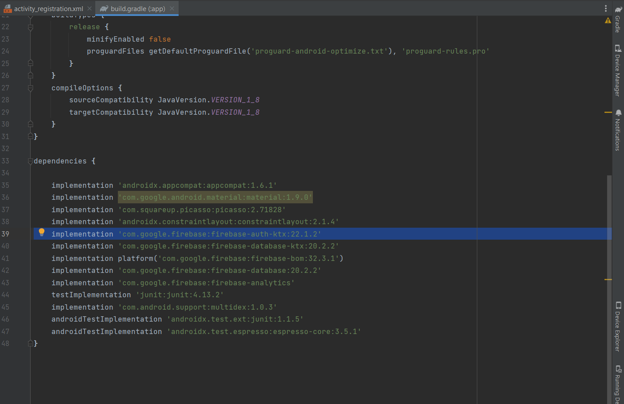Screen dimensions: 624x404
Task: Click the constraintlayout:2.1.4 dependency string
Action: point(229,222)
